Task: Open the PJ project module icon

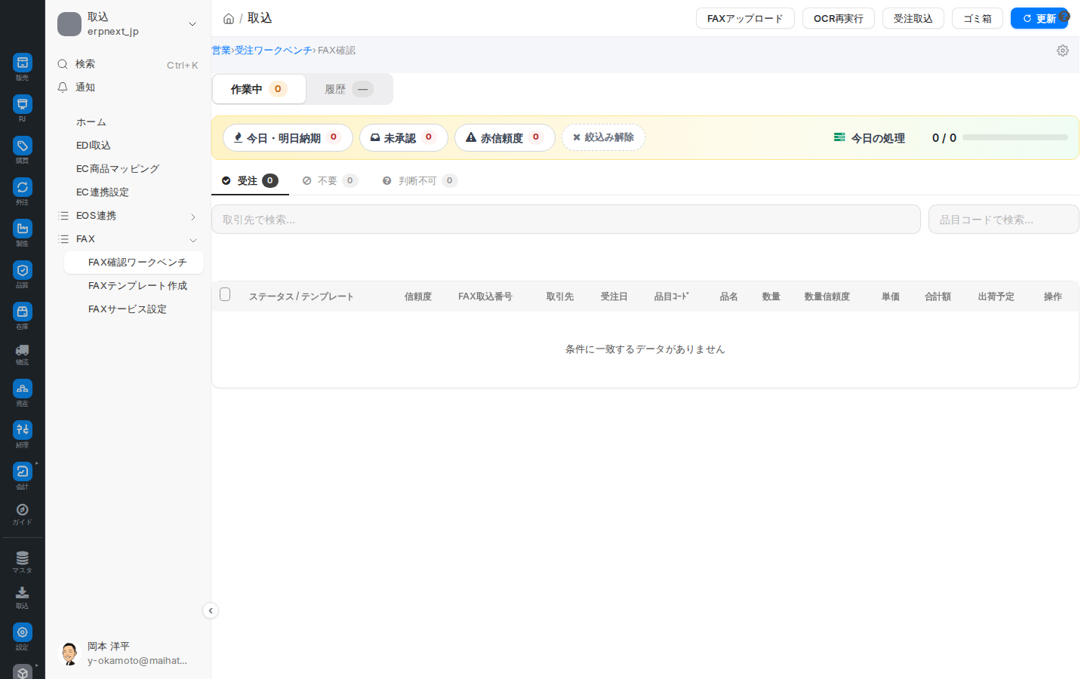Action: tap(23, 104)
